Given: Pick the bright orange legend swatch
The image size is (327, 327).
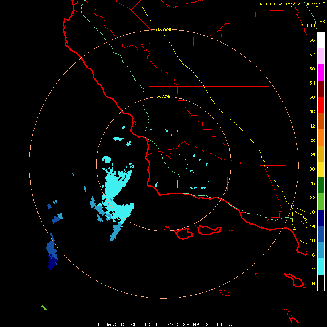Looking at the screenshot, I should pyautogui.click(x=321, y=137).
